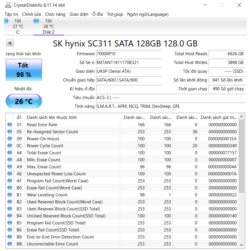Click status orb for Min. Erase Count
251x251 pixels.
(x=10, y=160)
